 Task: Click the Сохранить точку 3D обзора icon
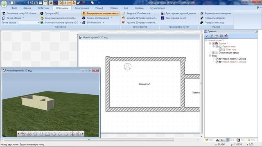[x=4, y=13]
